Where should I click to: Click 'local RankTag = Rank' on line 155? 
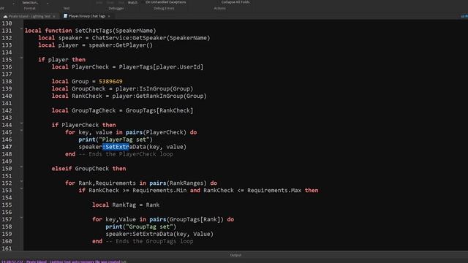coord(126,205)
